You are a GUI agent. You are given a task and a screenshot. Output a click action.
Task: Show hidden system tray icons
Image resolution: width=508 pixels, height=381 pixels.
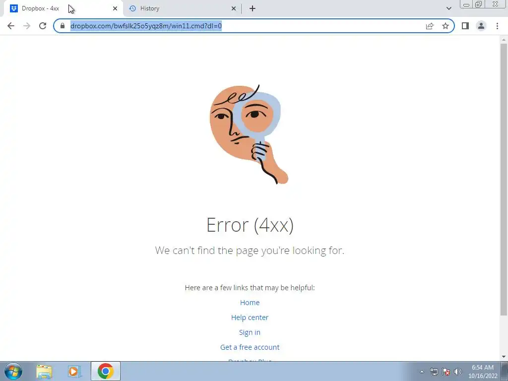(422, 372)
